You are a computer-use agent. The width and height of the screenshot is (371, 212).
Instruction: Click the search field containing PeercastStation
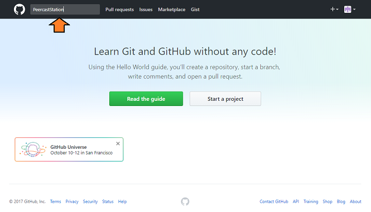(x=65, y=9)
